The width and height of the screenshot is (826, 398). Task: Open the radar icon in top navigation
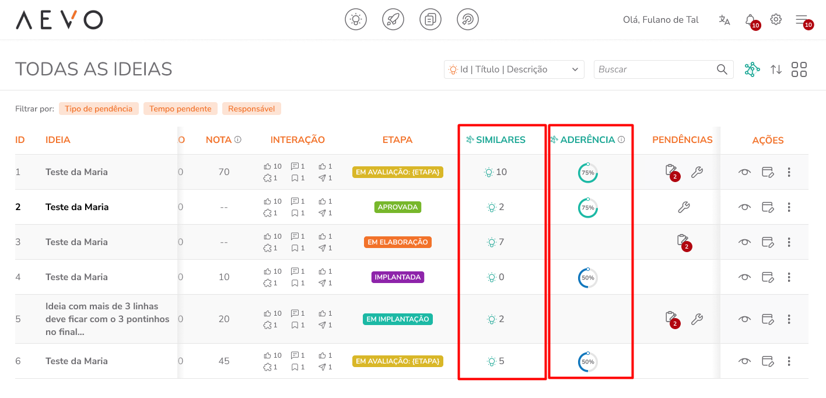468,19
